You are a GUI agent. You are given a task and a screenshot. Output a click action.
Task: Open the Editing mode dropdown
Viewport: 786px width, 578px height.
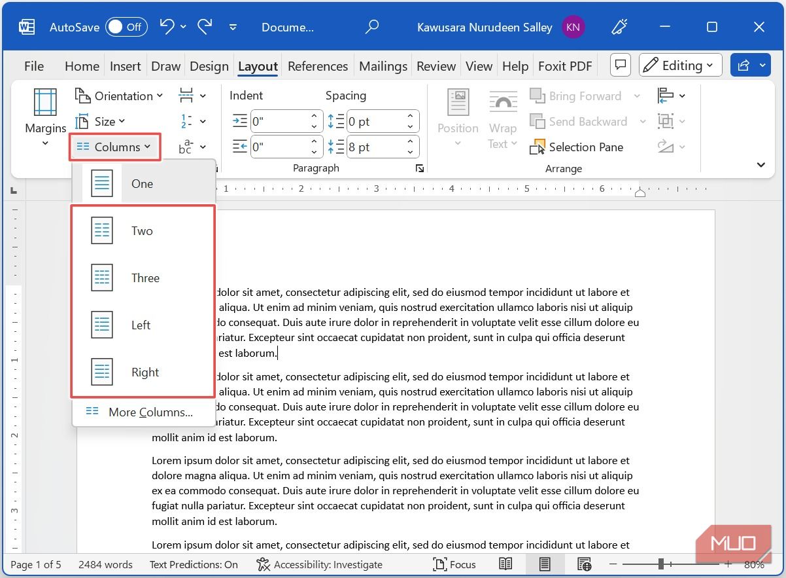(680, 65)
